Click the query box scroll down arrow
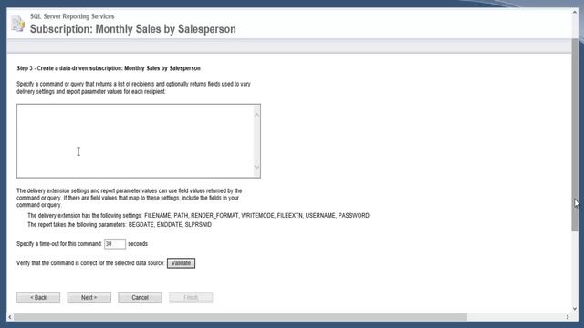The width and height of the screenshot is (584, 328). tap(256, 167)
